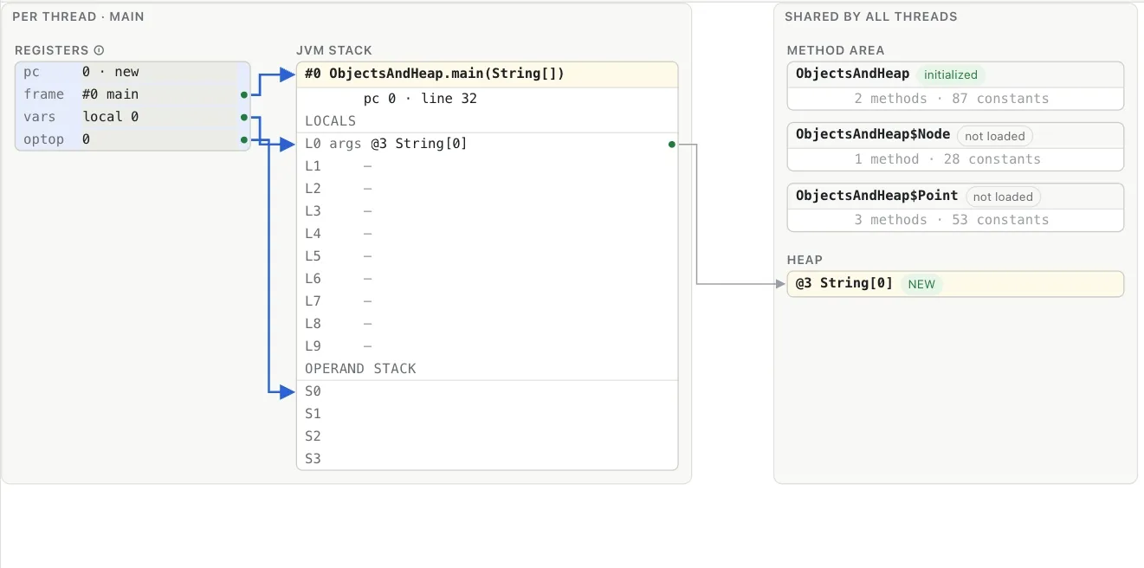Select local slot L5
Image resolution: width=1144 pixels, height=568 pixels.
pyautogui.click(x=487, y=256)
